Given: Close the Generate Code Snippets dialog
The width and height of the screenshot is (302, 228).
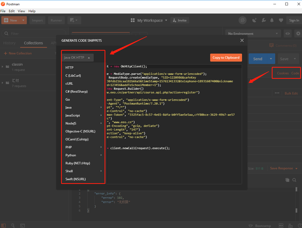Looking at the screenshot, I should [242, 40].
